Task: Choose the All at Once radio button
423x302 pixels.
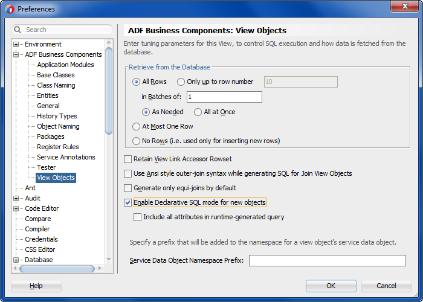Action: [x=198, y=112]
